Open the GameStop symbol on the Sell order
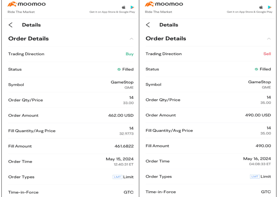The image size is (277, 197). point(259,82)
